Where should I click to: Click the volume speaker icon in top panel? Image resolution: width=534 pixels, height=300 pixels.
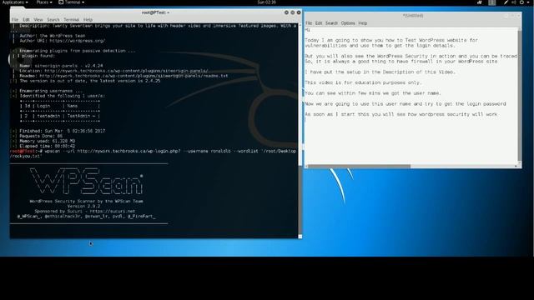(x=514, y=2)
